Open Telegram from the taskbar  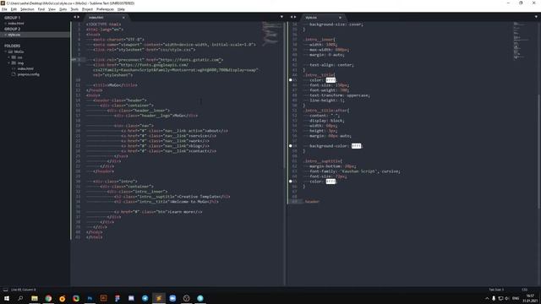[x=145, y=298]
